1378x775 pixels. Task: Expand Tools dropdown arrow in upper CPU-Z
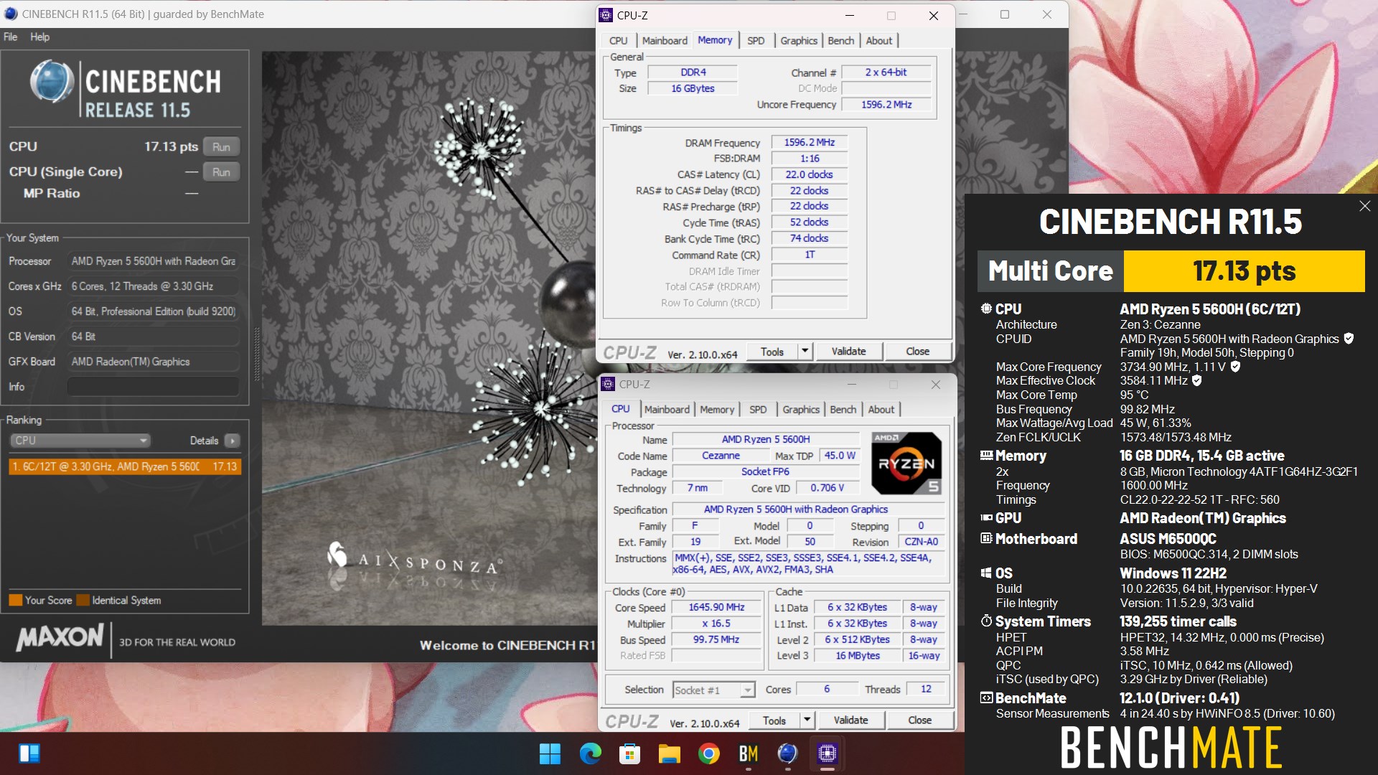coord(805,352)
